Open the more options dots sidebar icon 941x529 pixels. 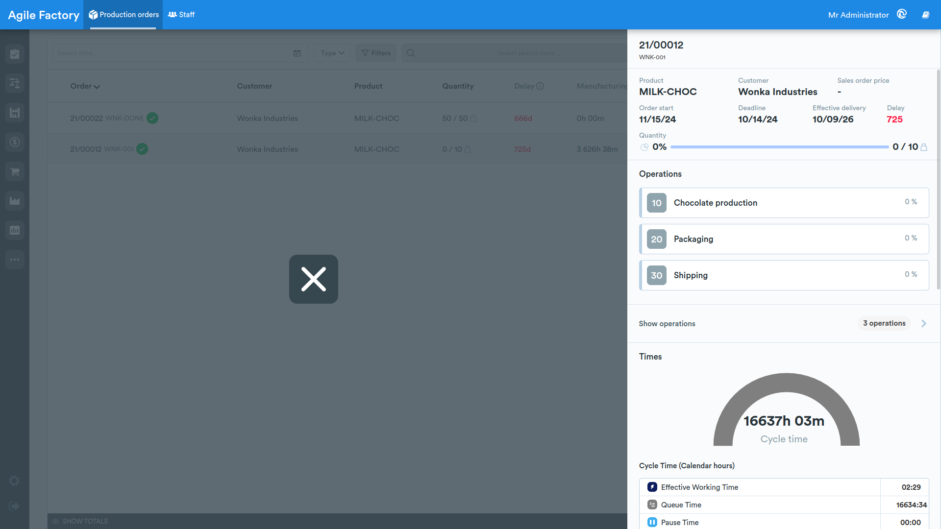coord(15,260)
